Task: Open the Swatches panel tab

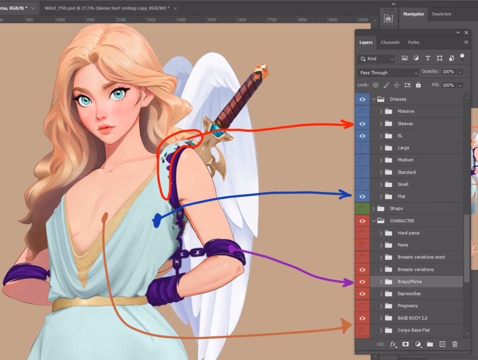Action: tap(441, 14)
